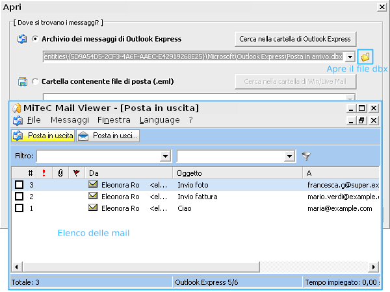Screen dimensions: 390x292
Task: Sort by the red exclamation priority column
Action: click(44, 173)
